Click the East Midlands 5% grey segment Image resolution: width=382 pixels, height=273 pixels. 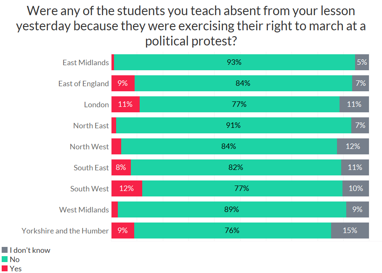tap(362, 62)
